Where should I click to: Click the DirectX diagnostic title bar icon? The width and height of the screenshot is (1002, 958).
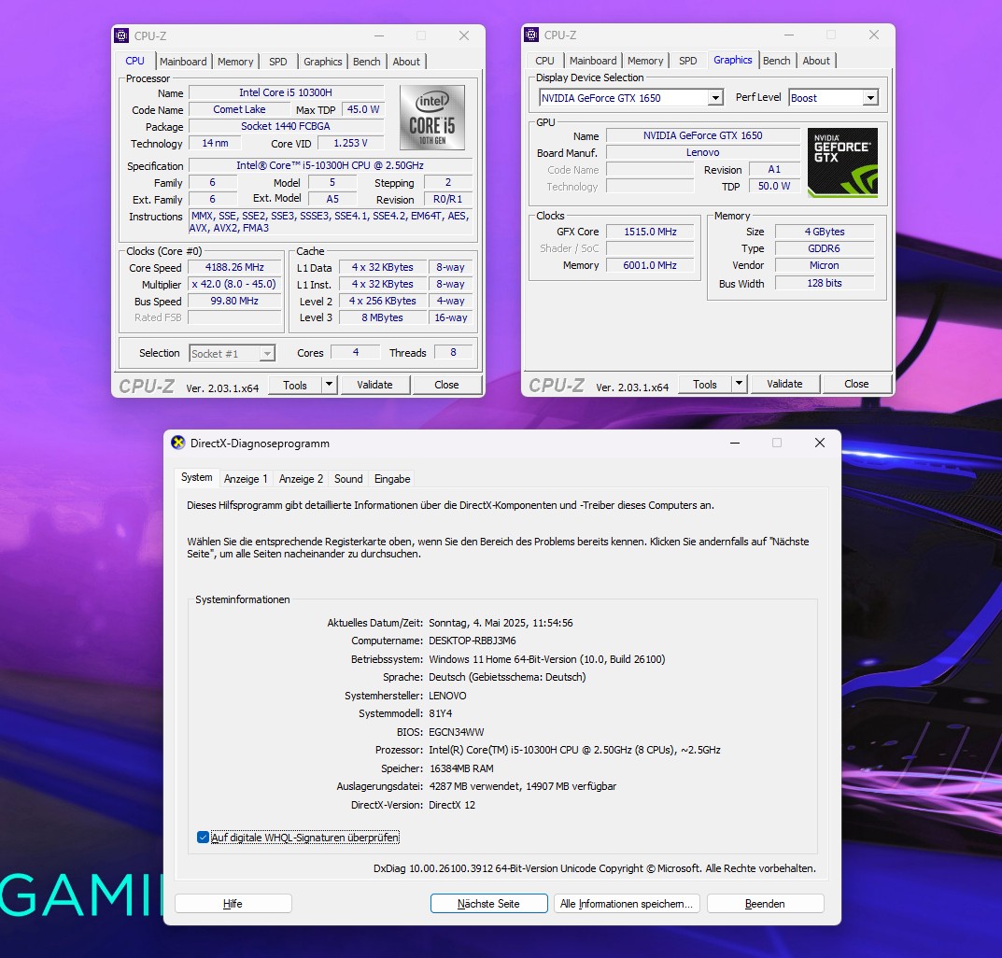178,444
